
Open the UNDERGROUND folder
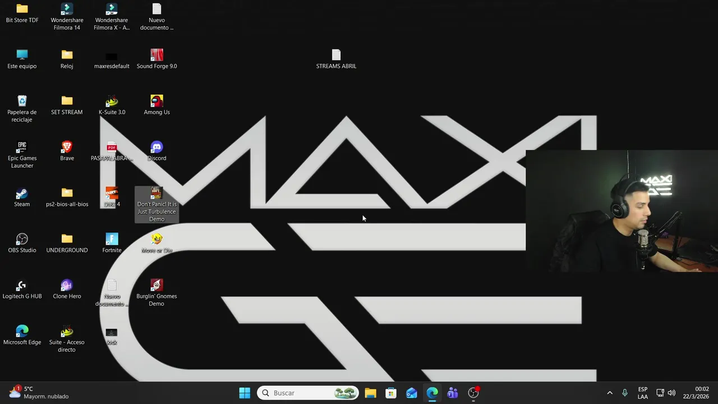click(67, 244)
